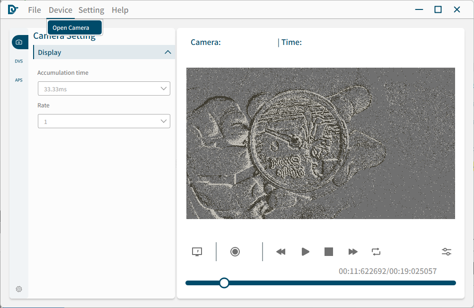Click the camera icon in left sidebar
474x308 pixels.
pyautogui.click(x=19, y=42)
